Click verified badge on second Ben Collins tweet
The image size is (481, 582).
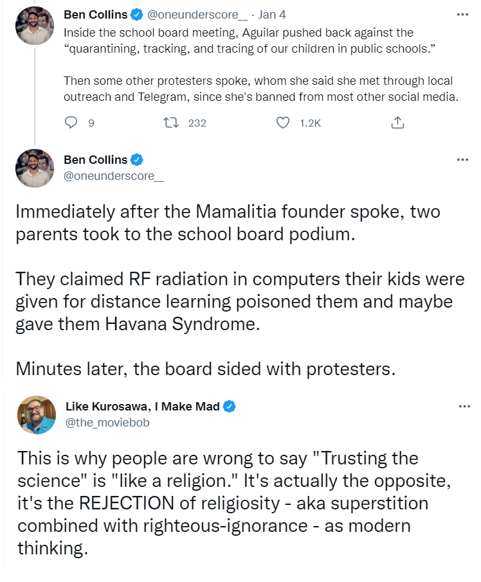[137, 160]
